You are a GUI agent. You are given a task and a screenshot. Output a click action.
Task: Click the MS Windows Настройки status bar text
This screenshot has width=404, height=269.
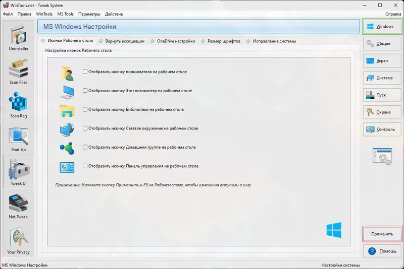25,265
